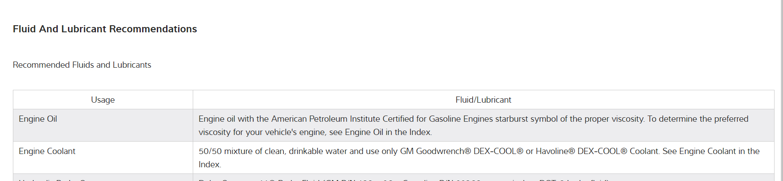Click the Havoline® brand name
783x181 pixels.
(555, 151)
